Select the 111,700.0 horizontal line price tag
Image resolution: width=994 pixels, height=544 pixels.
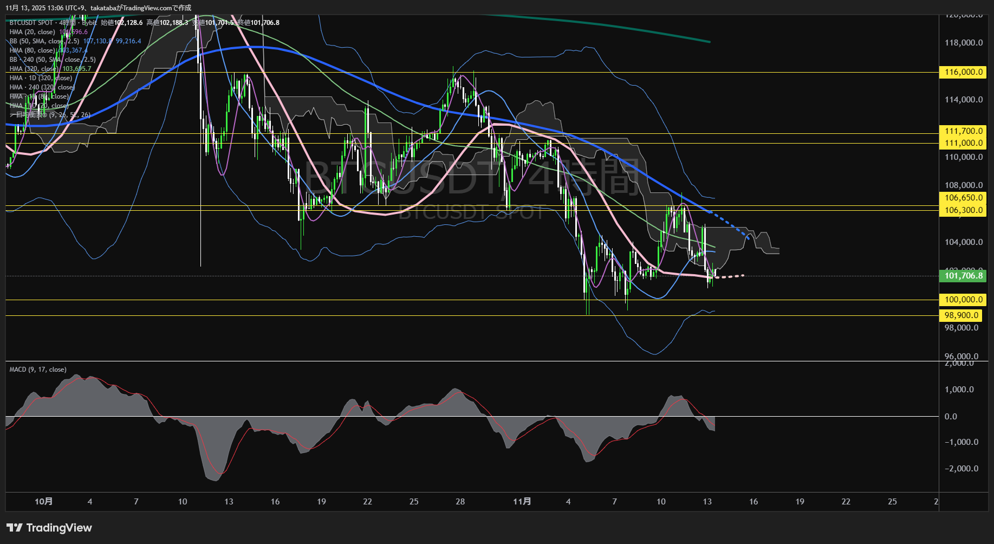(x=963, y=131)
